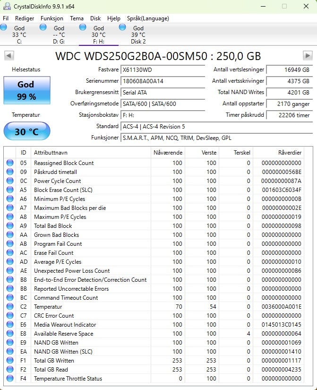Open the Språk(Language) menu
This screenshot has height=390, width=317.
pyautogui.click(x=148, y=18)
